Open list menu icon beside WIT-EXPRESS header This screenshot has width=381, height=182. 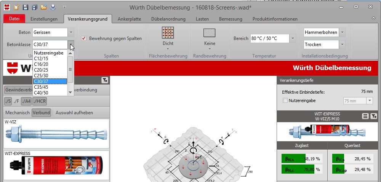(x=365, y=116)
